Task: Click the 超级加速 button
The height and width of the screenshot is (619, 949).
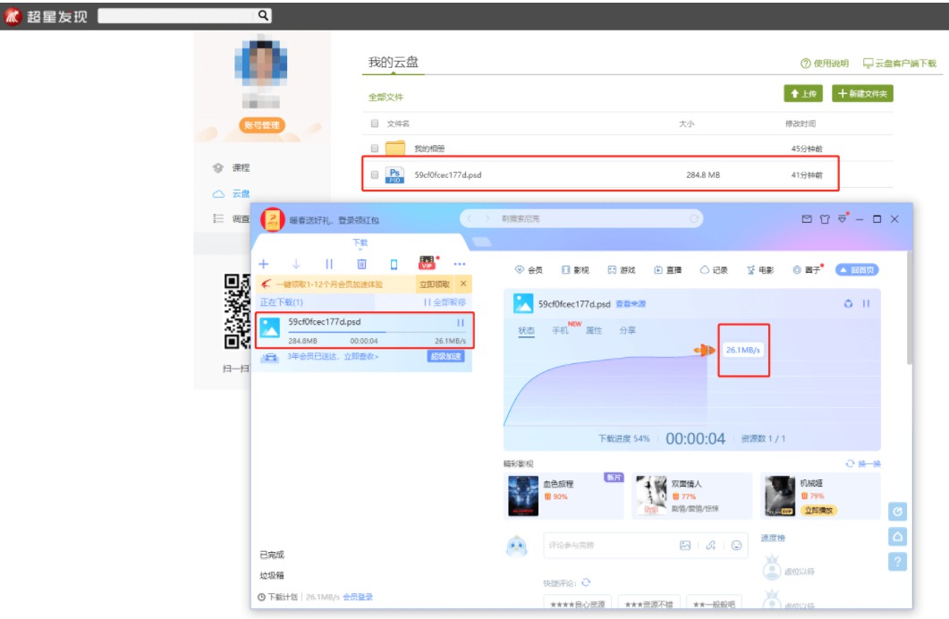Action: [x=446, y=356]
